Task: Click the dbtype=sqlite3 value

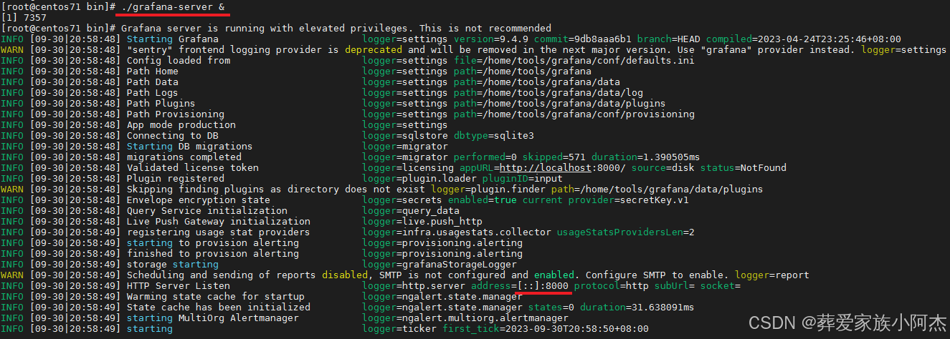Action: click(x=494, y=135)
